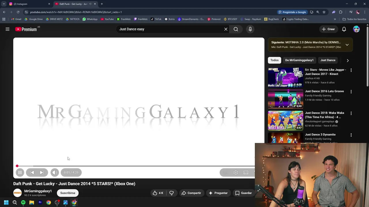
Task: Open the WhatsApp bookmark
Action: [x=90, y=19]
